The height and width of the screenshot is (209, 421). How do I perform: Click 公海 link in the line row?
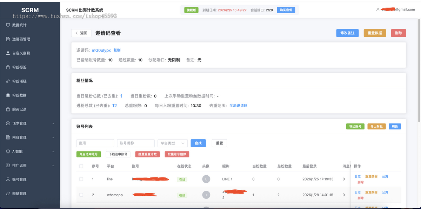[385, 177]
